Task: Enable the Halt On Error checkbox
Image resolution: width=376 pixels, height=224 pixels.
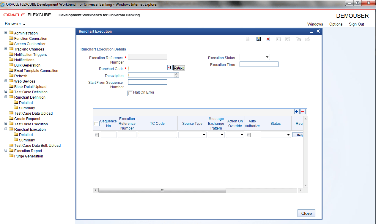Action: coord(130,93)
